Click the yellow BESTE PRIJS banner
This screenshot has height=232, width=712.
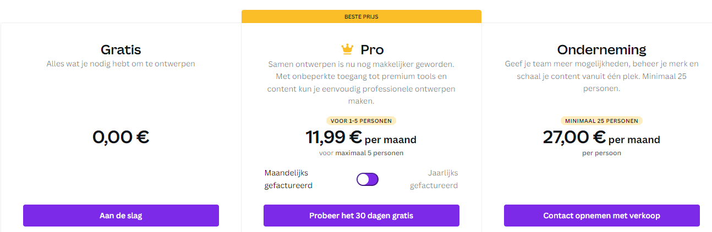pos(362,16)
